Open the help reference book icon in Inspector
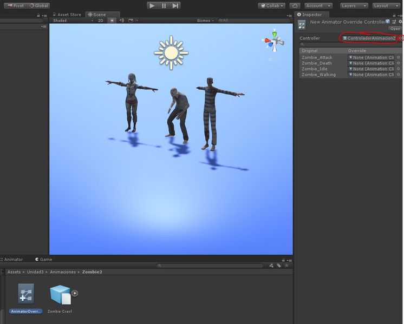The image size is (404, 324). [388, 22]
